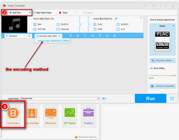The height and width of the screenshot is (140, 179).
Task: Browse output folder with folder icon
Action: click(104, 99)
